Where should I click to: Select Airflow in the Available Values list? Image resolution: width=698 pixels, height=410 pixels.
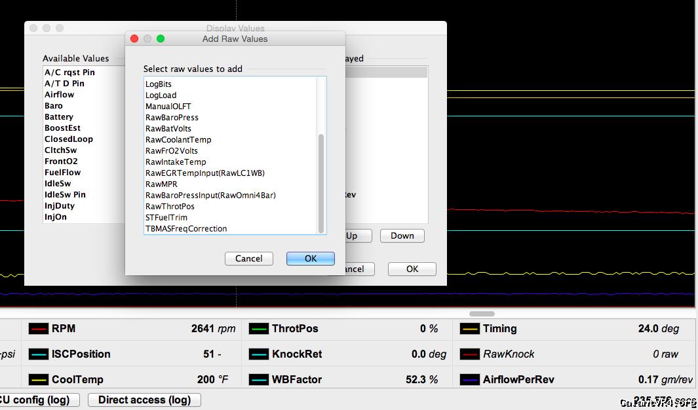(59, 95)
